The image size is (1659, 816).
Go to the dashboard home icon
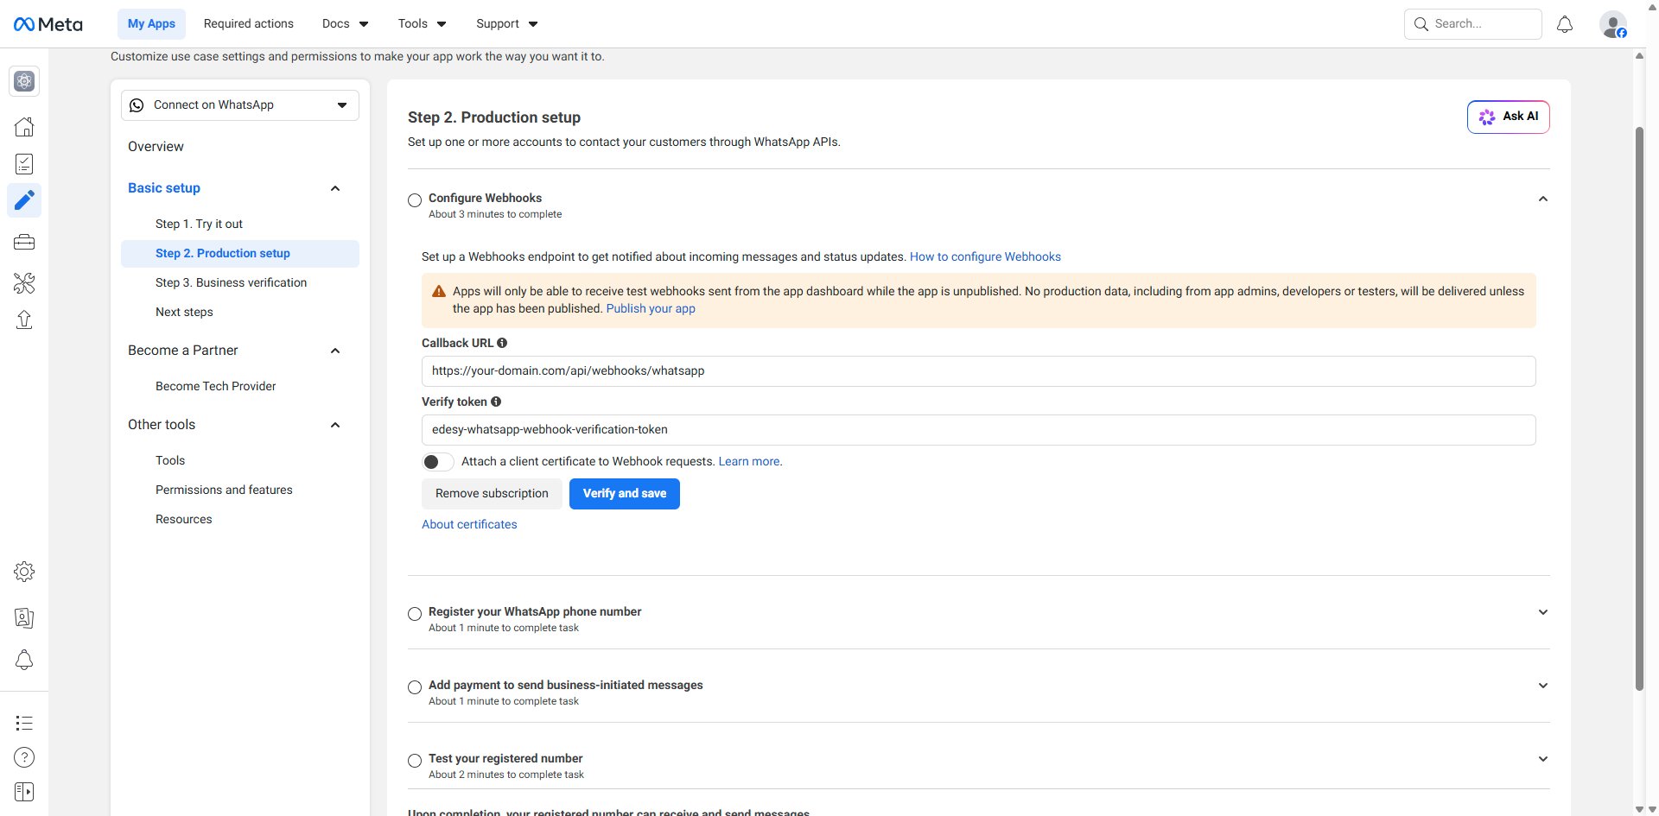pos(24,127)
